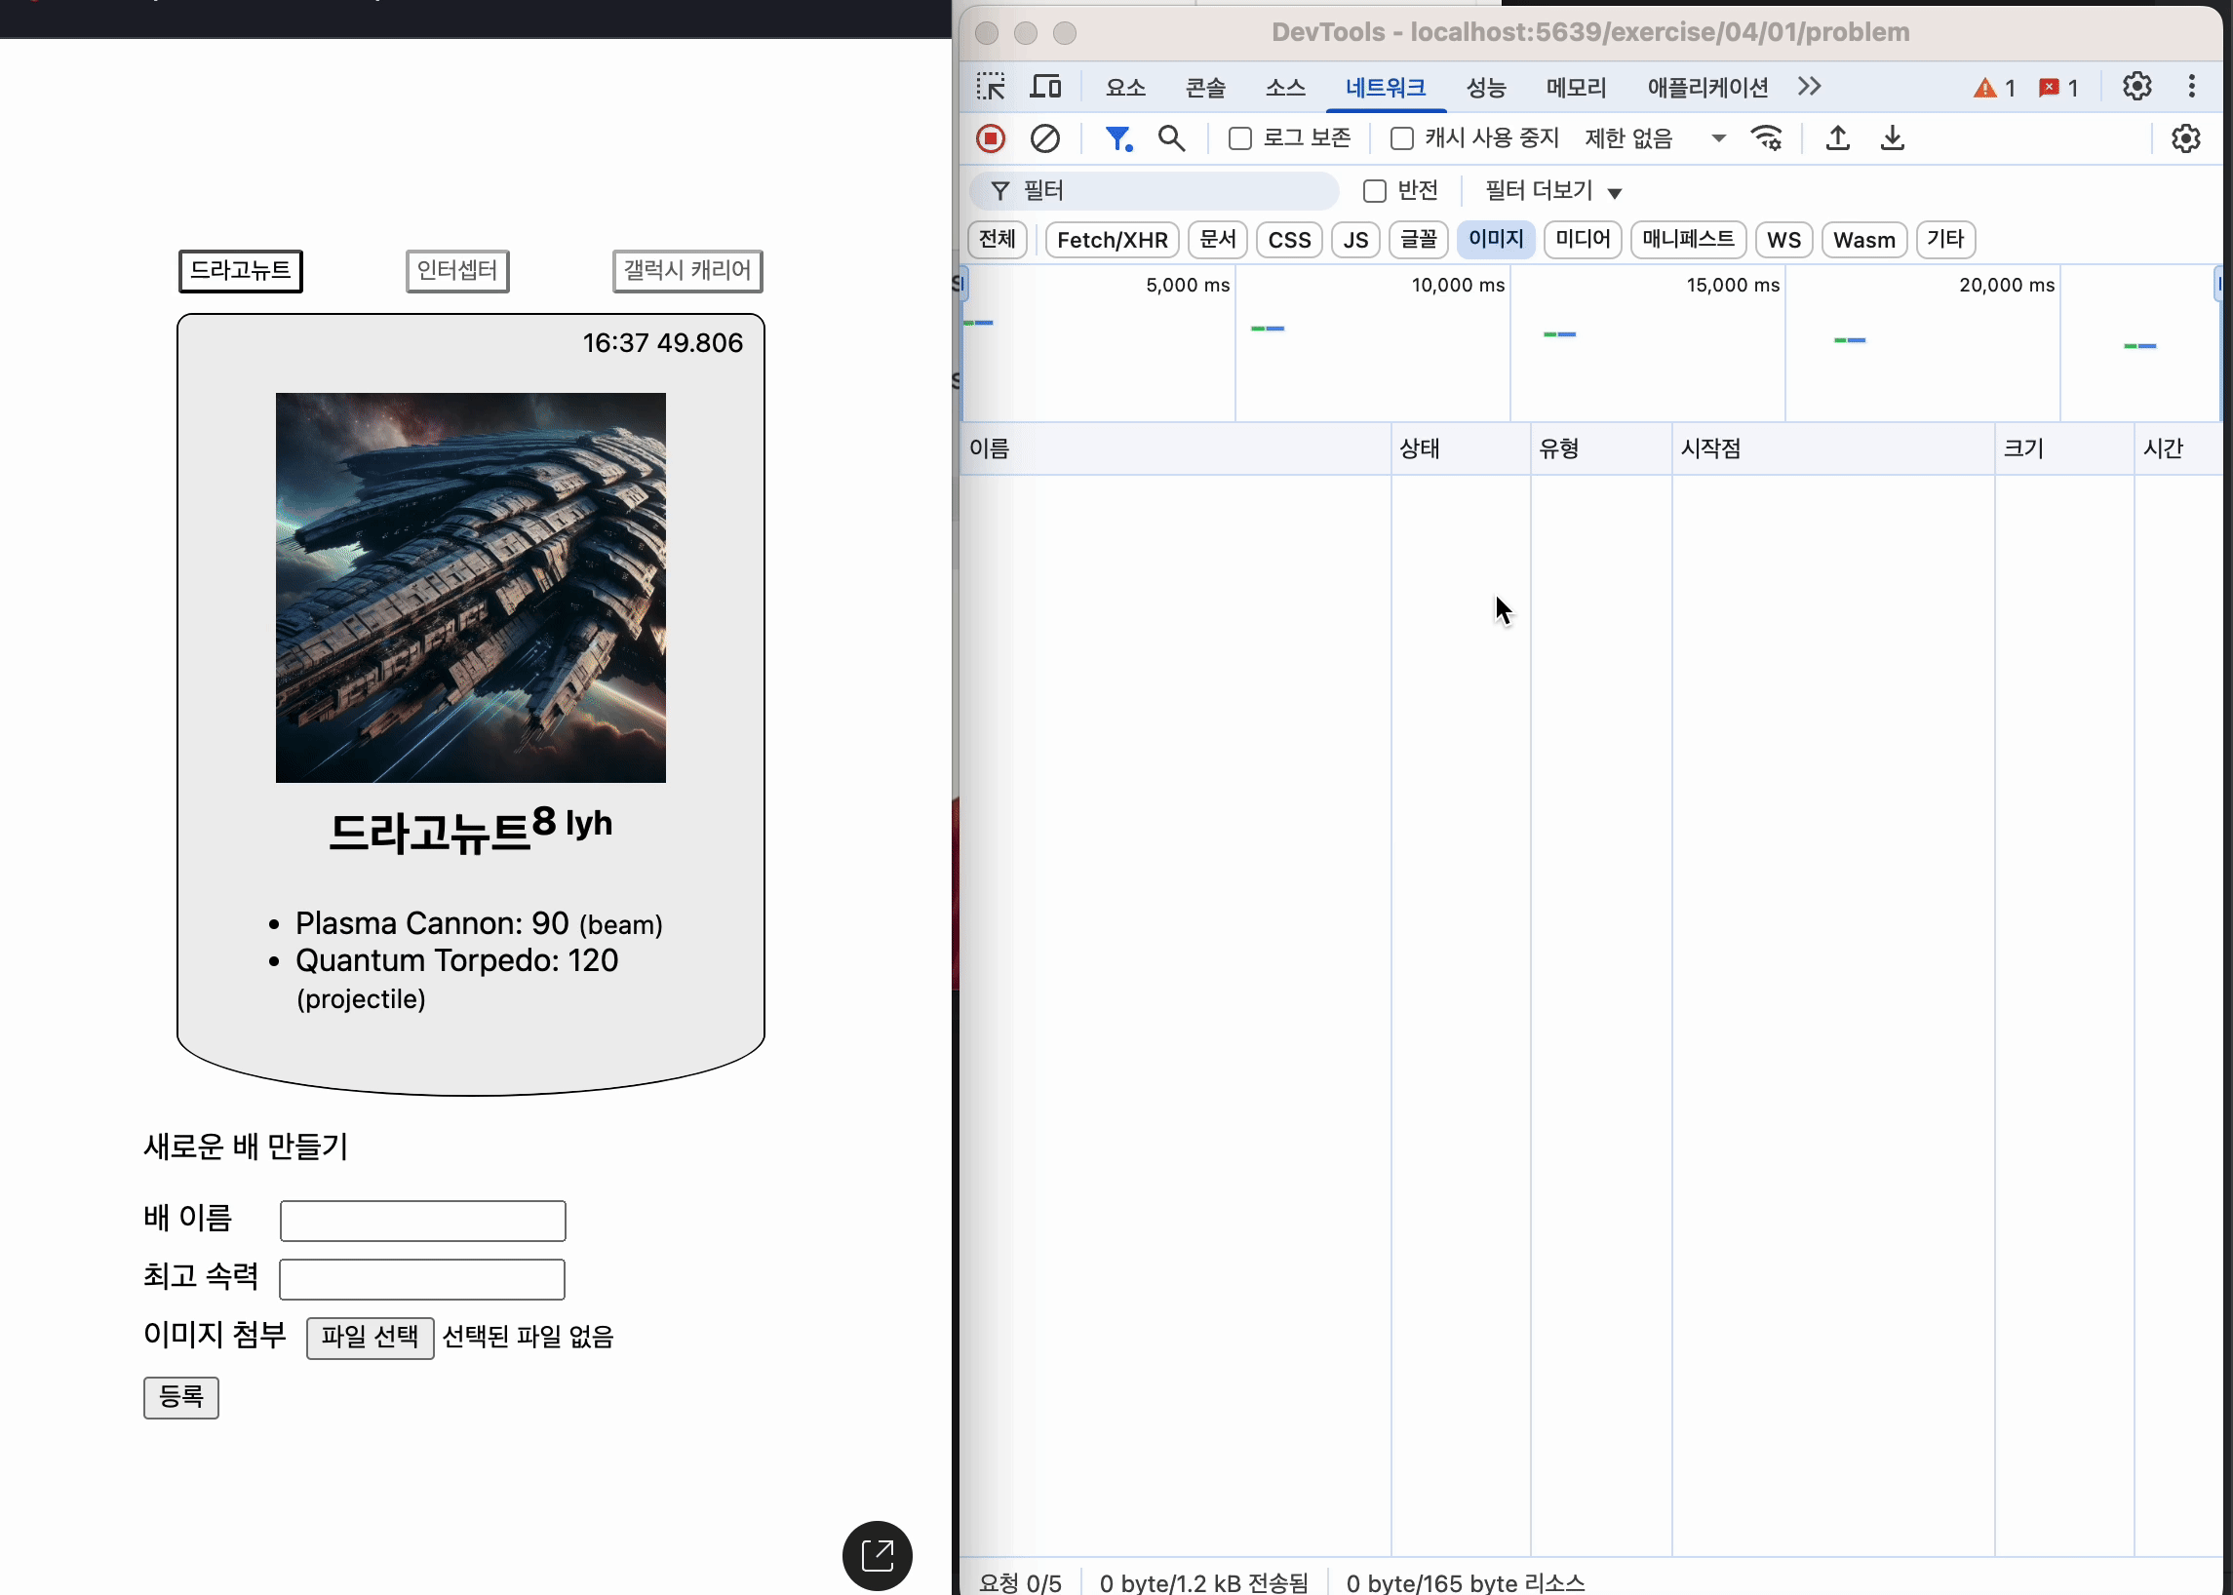Click the Plasma Cannon: 90 list item
Screen dimensions: 2233x1595
[479, 923]
